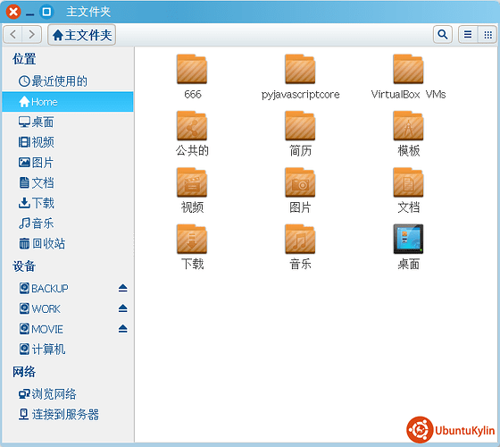This screenshot has height=447, width=500.
Task: Switch to list view
Action: (x=468, y=34)
